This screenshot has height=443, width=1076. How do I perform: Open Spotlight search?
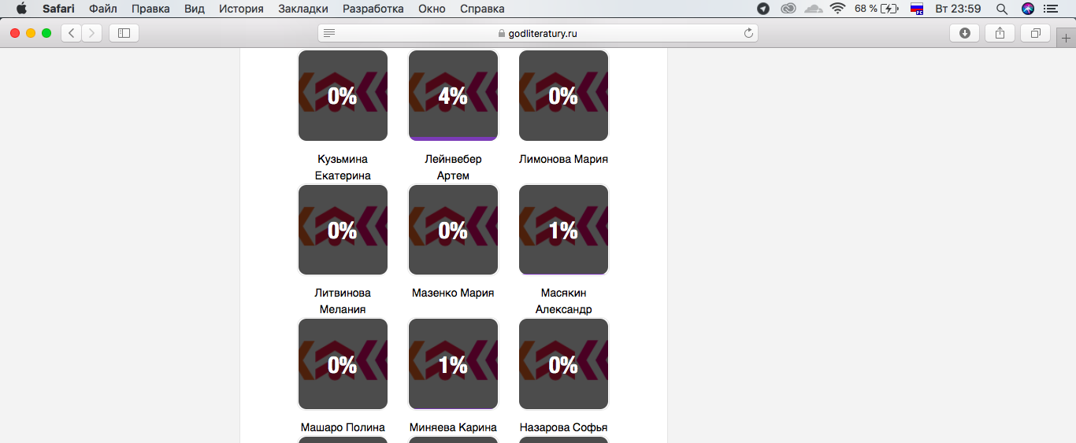click(1002, 9)
